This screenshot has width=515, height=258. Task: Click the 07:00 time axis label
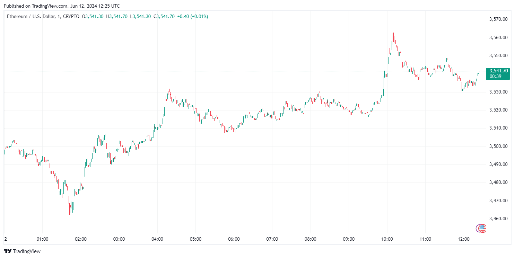[272, 239]
